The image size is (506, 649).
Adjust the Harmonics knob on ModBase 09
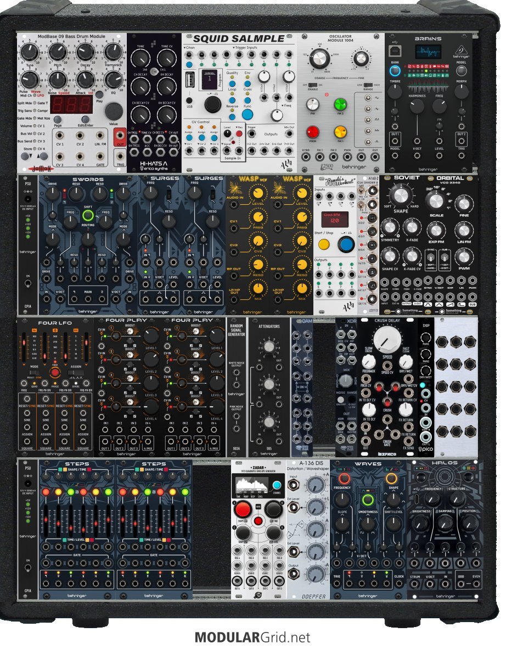[113, 52]
